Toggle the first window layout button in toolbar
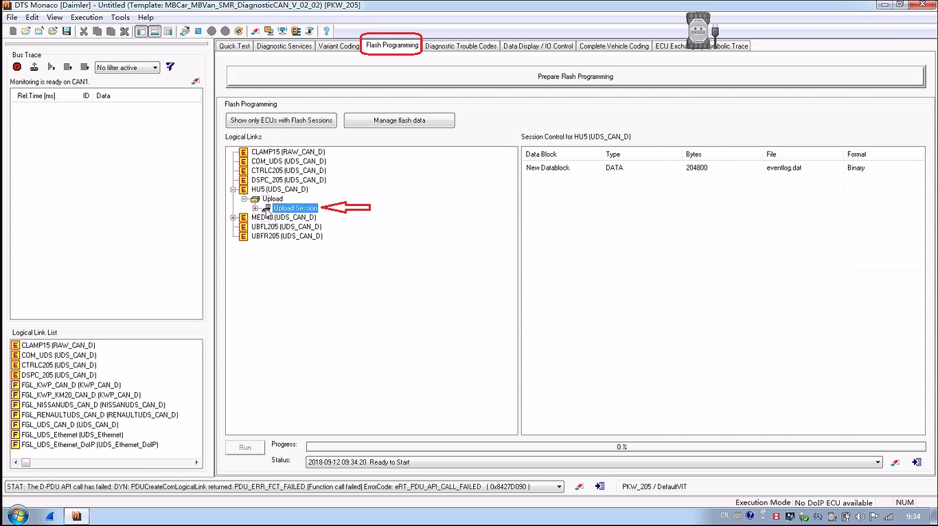 coord(141,32)
